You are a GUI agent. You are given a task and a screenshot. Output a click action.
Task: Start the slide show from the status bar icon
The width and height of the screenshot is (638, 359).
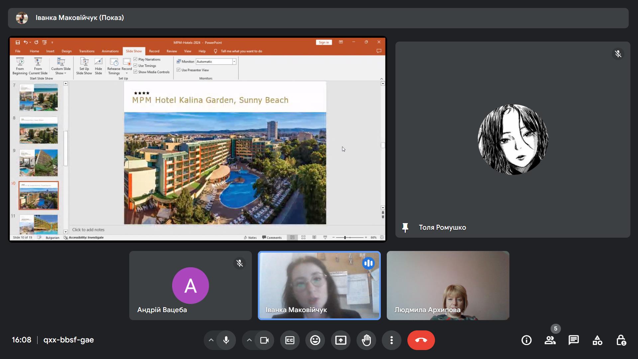325,237
